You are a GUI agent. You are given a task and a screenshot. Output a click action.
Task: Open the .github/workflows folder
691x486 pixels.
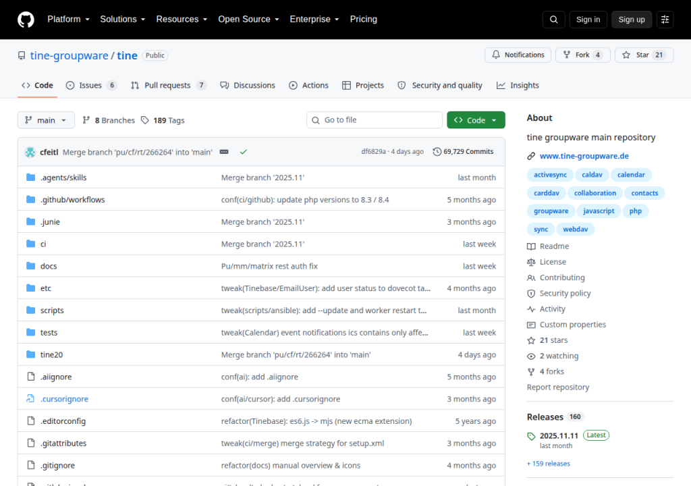[x=73, y=200]
